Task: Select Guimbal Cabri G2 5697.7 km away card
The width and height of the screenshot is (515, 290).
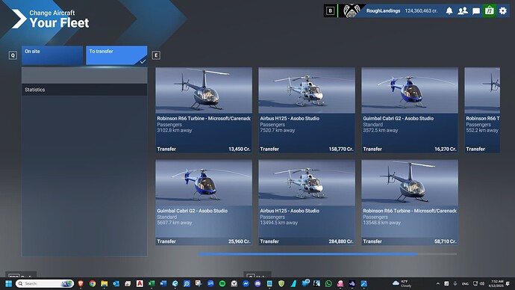Action: pos(204,203)
